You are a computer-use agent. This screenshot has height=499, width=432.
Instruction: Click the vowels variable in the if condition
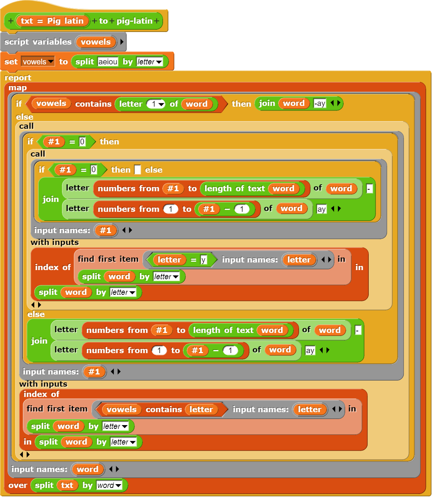click(x=51, y=104)
